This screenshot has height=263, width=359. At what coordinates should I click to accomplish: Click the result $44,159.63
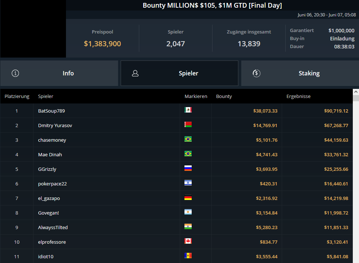click(x=336, y=140)
